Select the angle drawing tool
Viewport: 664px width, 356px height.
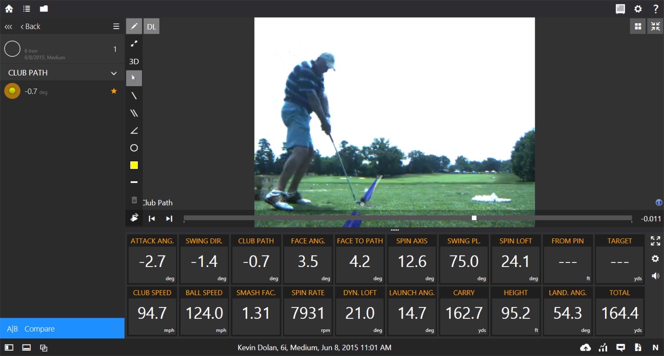coord(134,131)
